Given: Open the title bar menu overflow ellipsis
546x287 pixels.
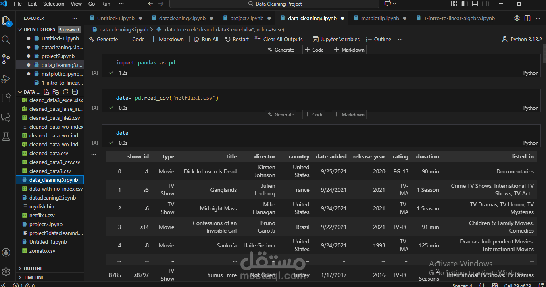Looking at the screenshot, I should pos(121,4).
